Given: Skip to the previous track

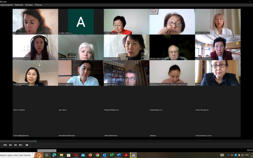Looking at the screenshot, I should point(5,145).
